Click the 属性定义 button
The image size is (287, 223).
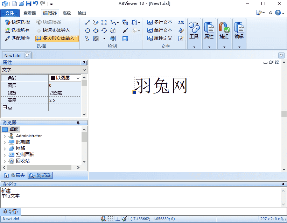161,38
